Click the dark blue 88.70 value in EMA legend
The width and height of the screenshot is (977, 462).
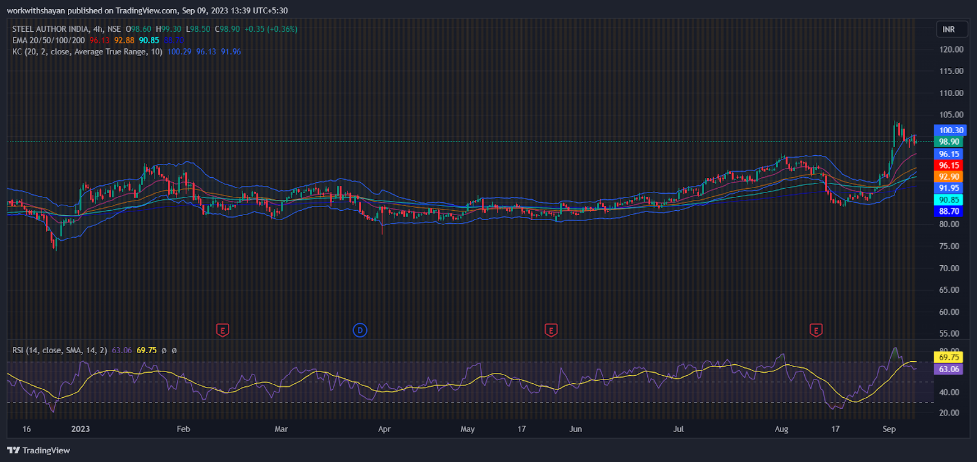pos(173,40)
